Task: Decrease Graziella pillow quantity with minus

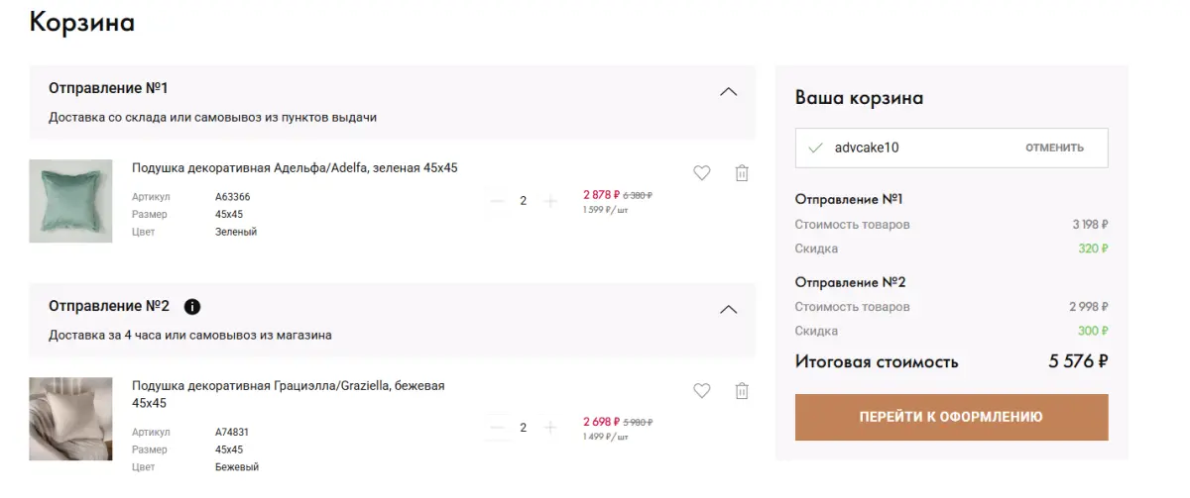Action: (497, 428)
